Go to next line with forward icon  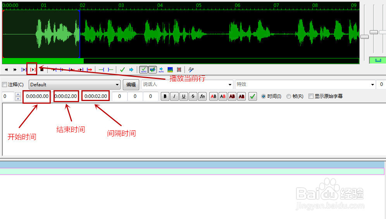tap(15, 70)
